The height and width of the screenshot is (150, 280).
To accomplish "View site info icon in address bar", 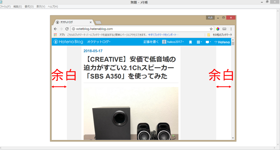I will 74,29.
